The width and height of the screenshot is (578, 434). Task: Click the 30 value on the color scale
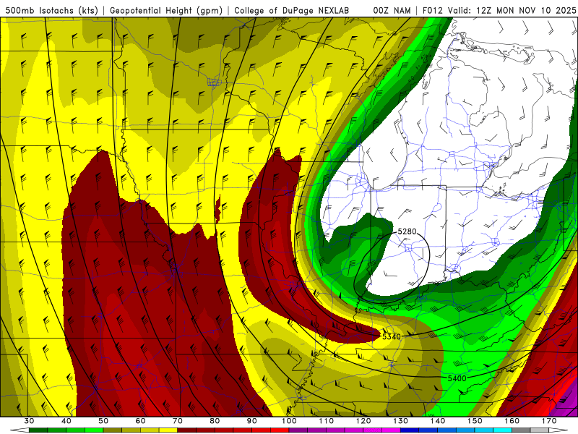[x=29, y=421]
